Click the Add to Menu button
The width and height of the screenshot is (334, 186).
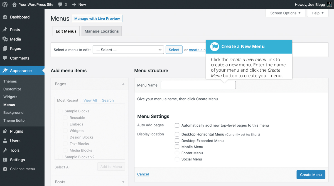coord(111,167)
